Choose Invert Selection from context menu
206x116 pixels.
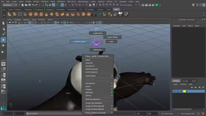pyautogui.click(x=91, y=72)
